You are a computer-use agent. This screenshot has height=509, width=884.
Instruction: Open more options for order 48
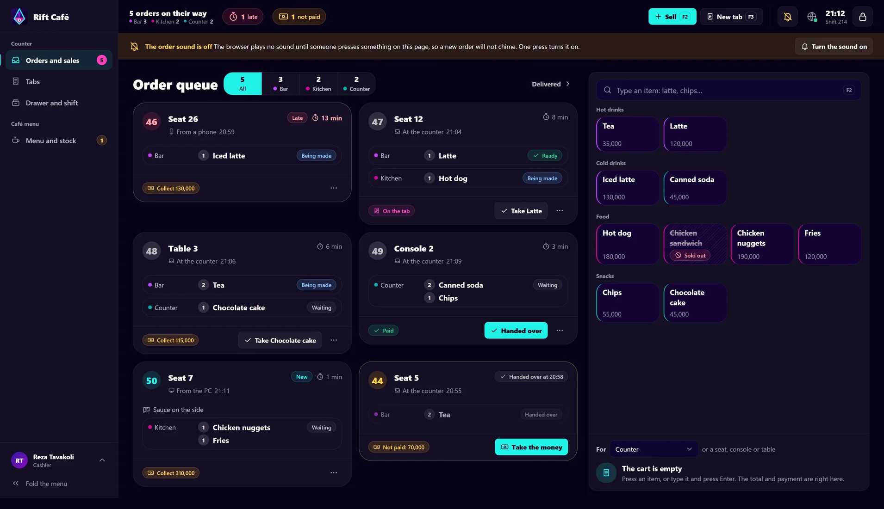click(x=334, y=340)
